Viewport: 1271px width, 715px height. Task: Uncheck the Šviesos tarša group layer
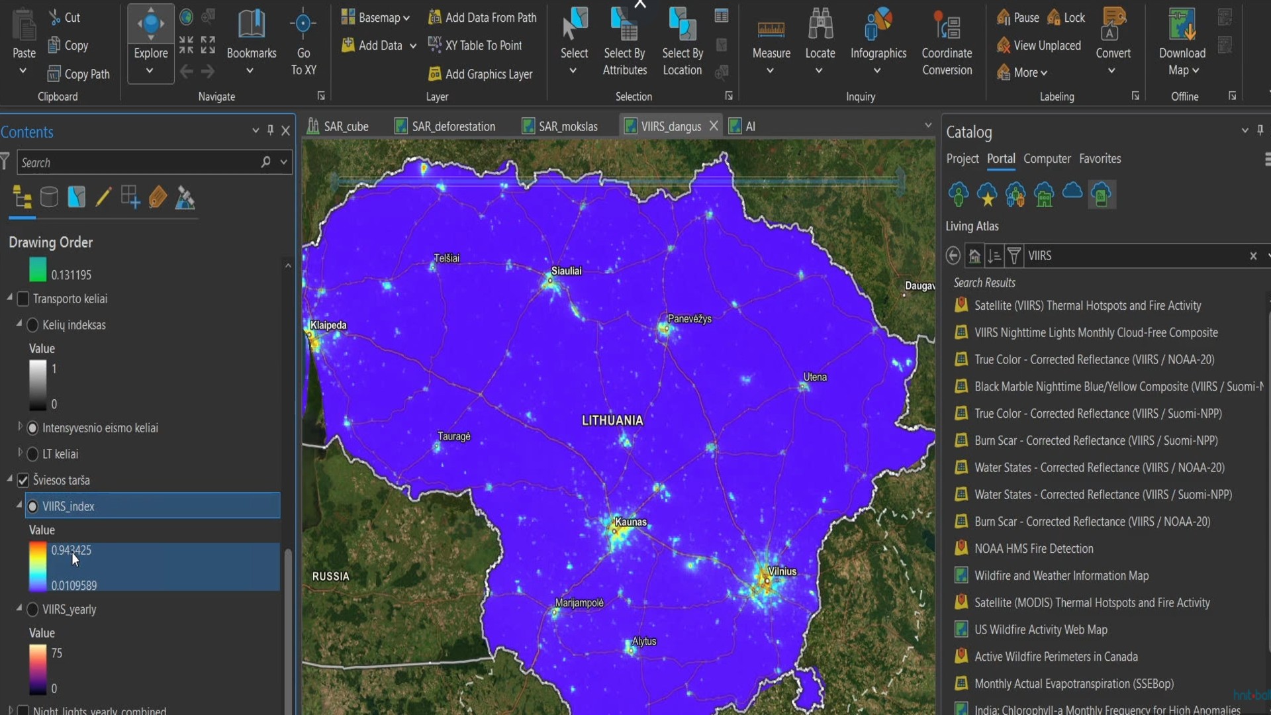(23, 480)
